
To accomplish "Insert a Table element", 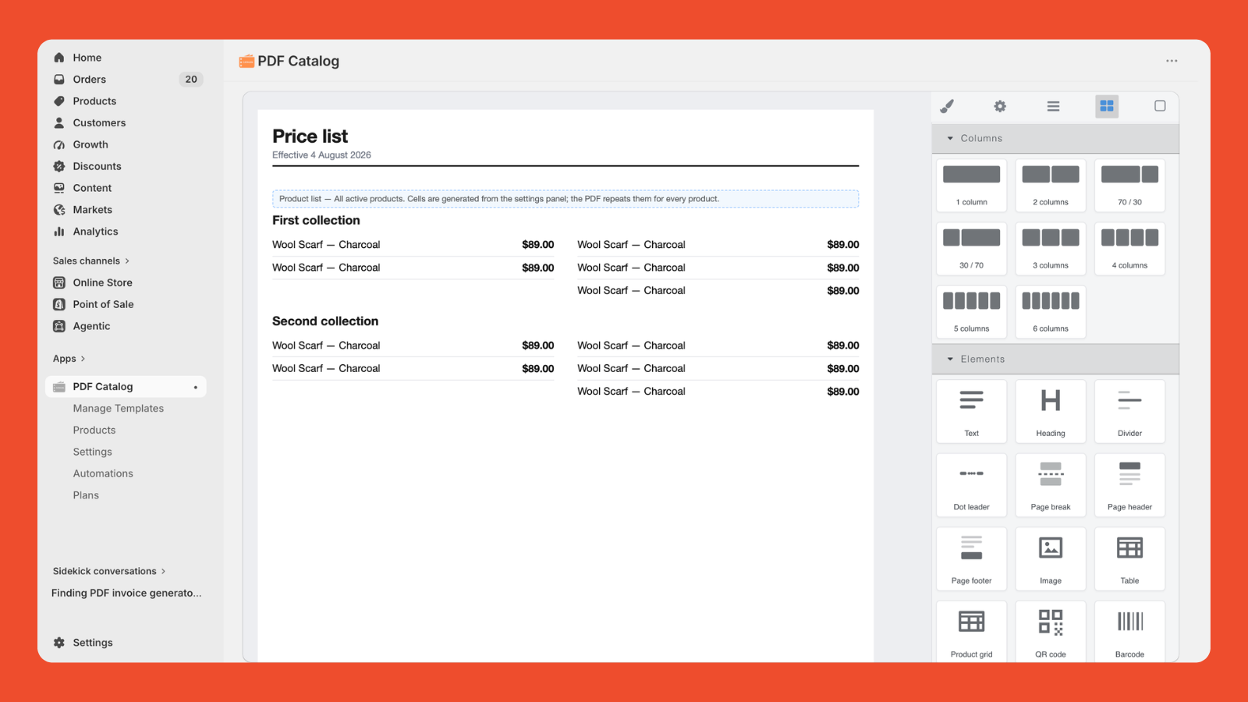I will (1129, 558).
